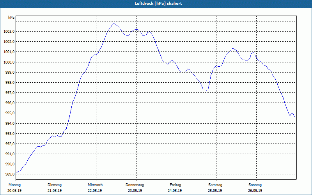Click the date 26.05.19
This screenshot has height=195, width=312.
(255, 191)
